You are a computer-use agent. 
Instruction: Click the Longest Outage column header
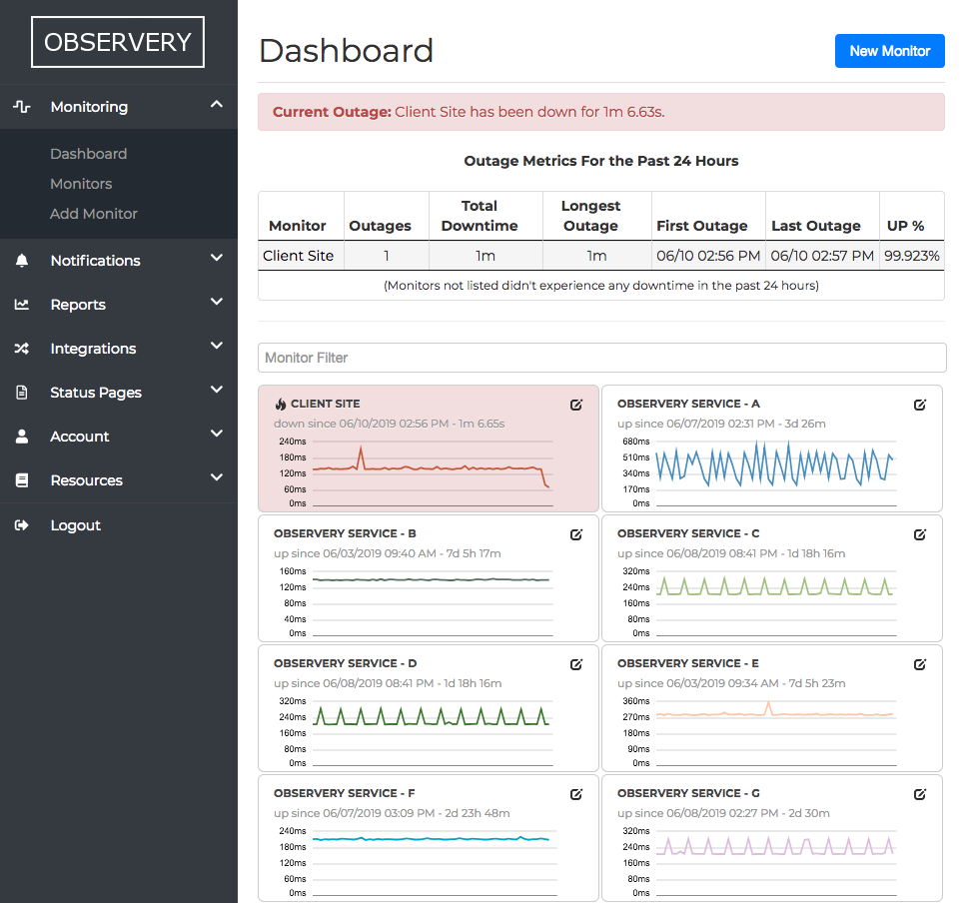[590, 216]
